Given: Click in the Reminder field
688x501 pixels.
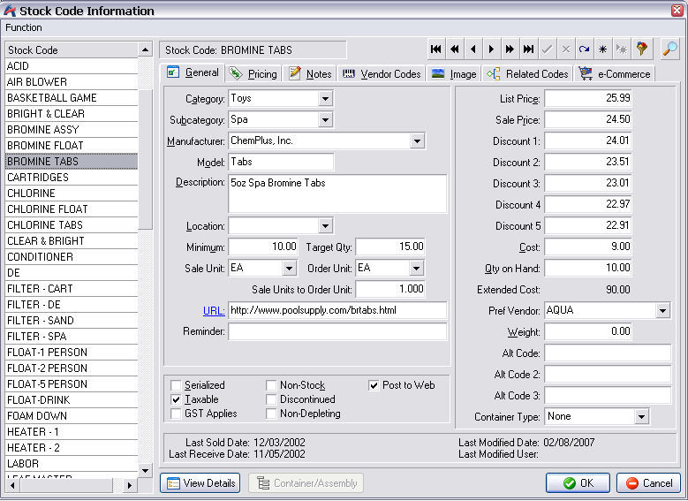Looking at the screenshot, I should coord(337,331).
